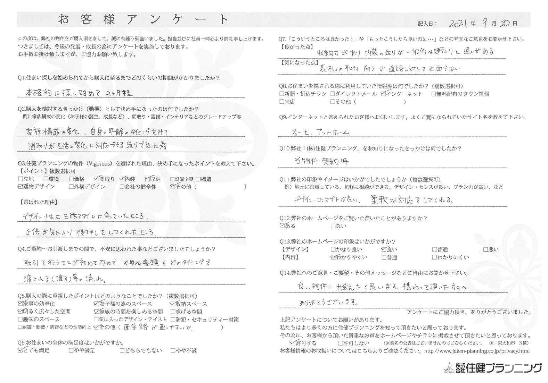Check the 会社の健全性 checkbox
This screenshot has height=383, width=548.
point(122,187)
